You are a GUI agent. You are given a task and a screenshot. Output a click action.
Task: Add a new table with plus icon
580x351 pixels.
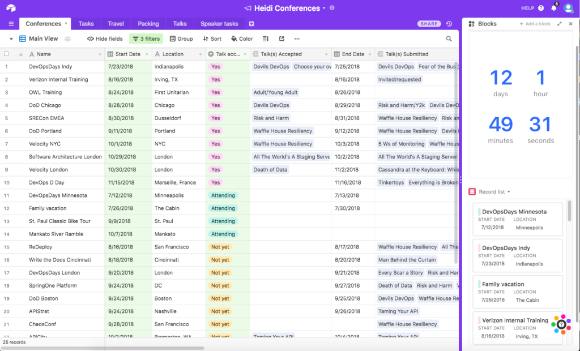(x=251, y=24)
